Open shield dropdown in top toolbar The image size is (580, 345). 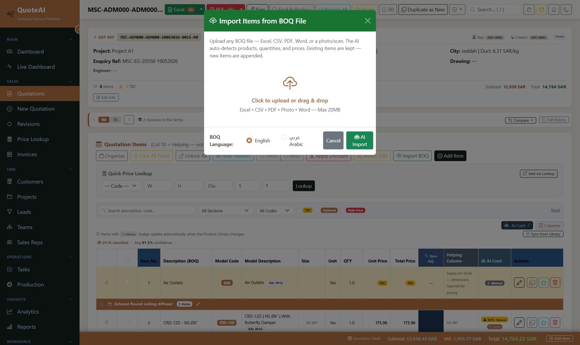(457, 10)
